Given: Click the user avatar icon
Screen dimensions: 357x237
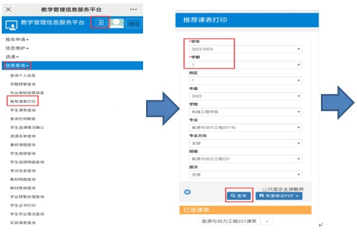Looking at the screenshot, I should (117, 23).
